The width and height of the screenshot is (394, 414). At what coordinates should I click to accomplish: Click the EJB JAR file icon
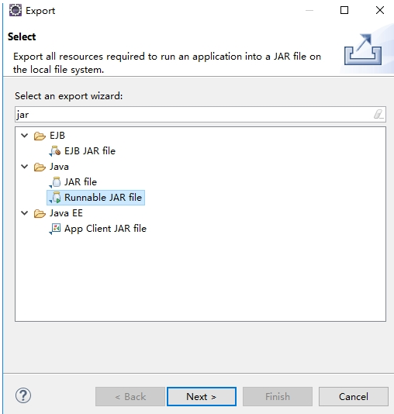55,150
